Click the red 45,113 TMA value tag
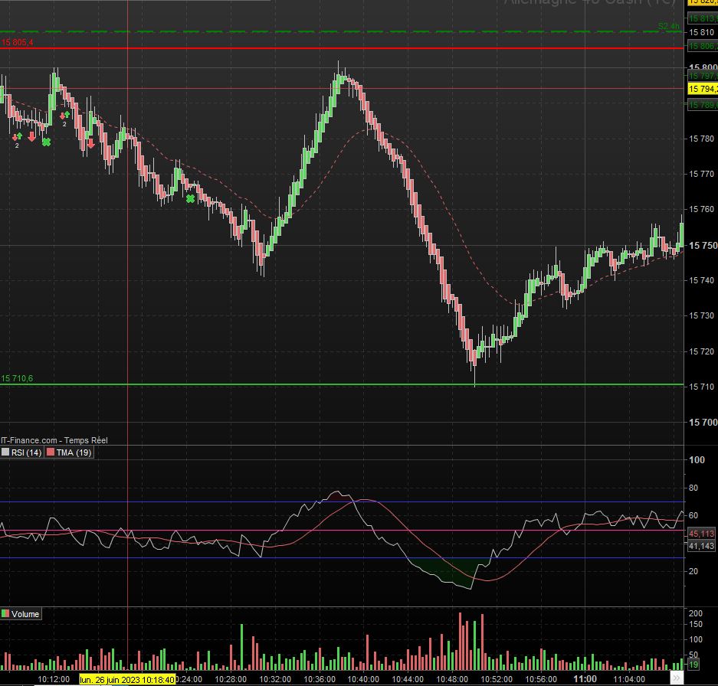The height and width of the screenshot is (686, 718). (x=701, y=534)
